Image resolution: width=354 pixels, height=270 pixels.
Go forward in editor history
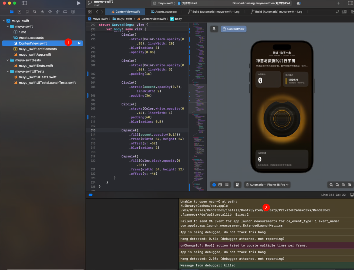[102, 12]
